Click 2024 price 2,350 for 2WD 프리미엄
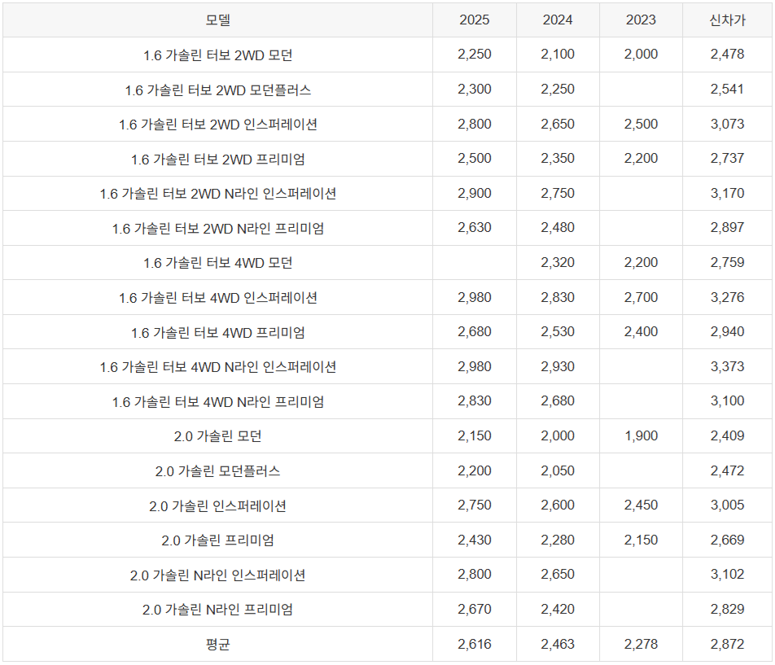Screen dimensions: 775x665 558,158
